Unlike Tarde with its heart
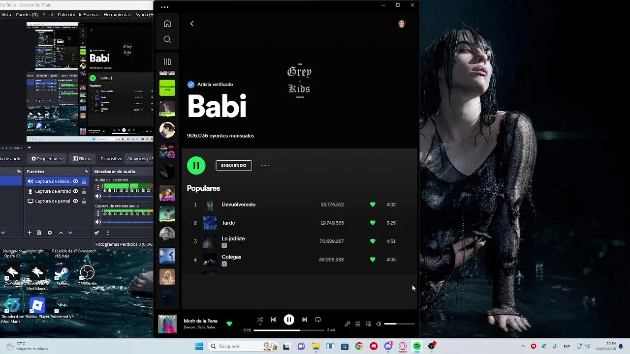The width and height of the screenshot is (630, 354). (x=373, y=223)
